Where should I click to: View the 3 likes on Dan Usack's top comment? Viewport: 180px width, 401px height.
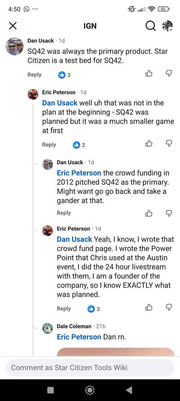click(64, 75)
